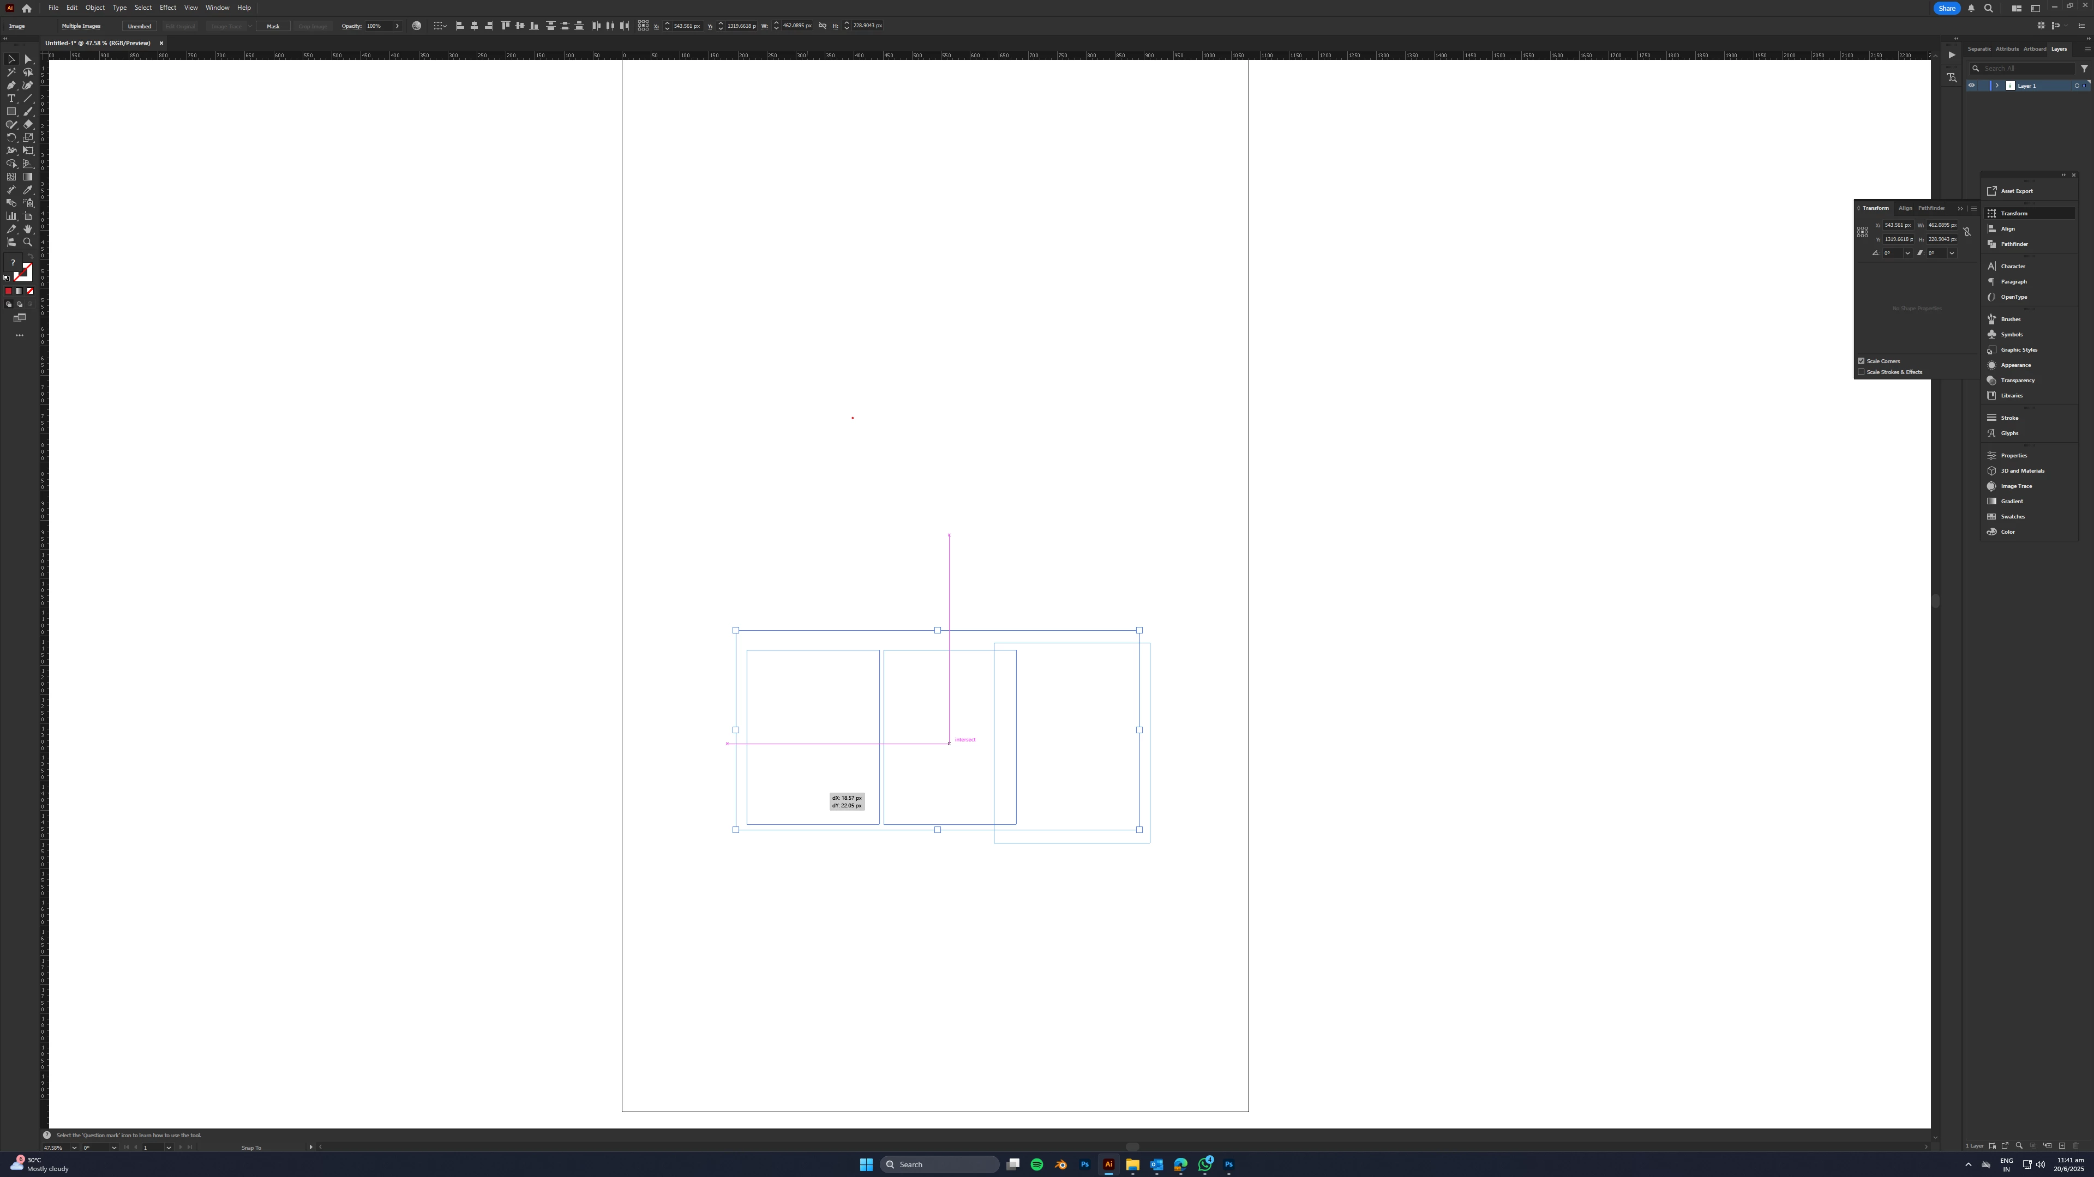Enable Scale Strokes & Effects checkbox
The height and width of the screenshot is (1177, 2094).
pos(1861,372)
